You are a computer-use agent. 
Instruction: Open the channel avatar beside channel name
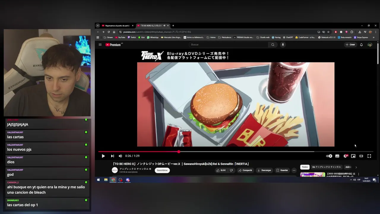115,170
